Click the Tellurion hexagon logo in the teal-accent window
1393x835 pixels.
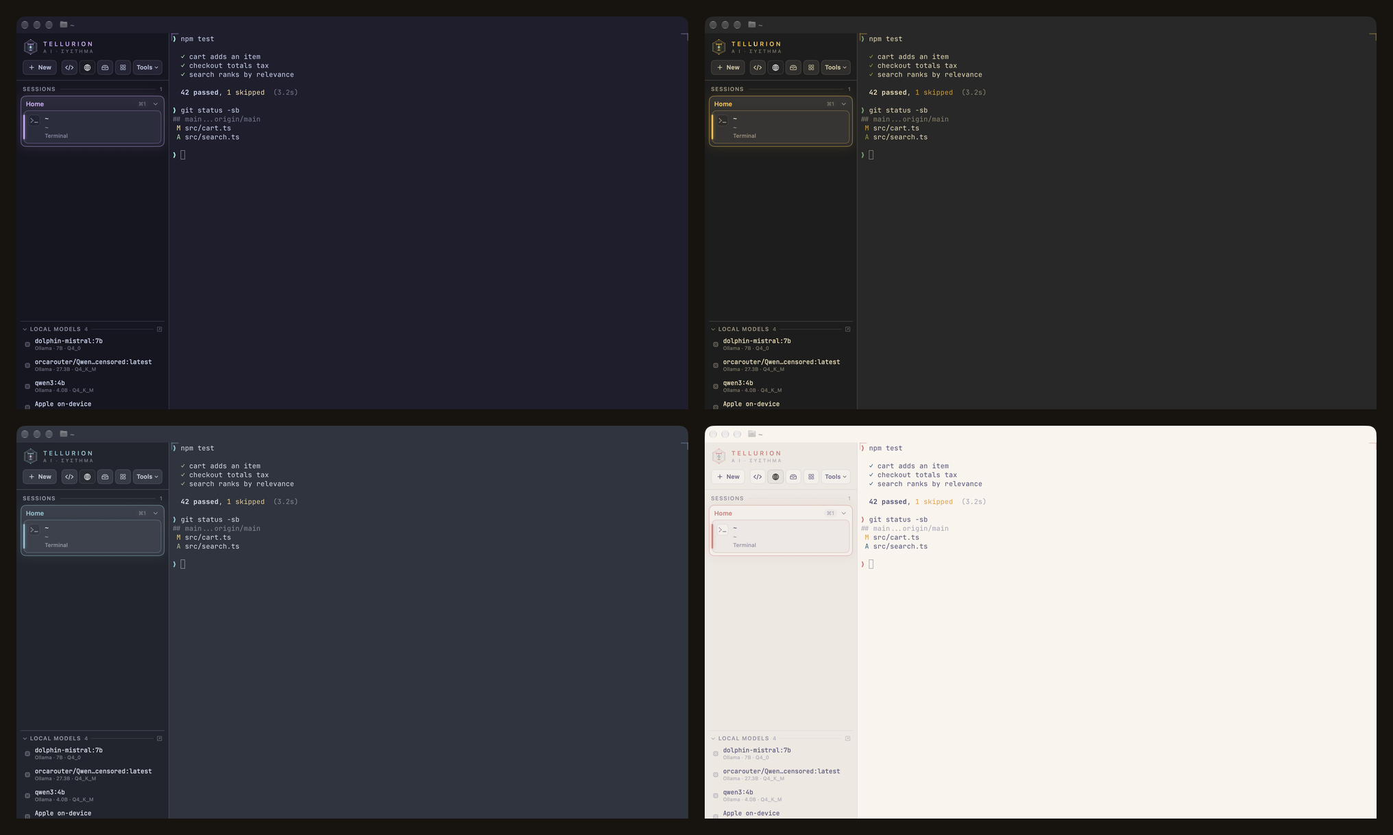[x=30, y=456]
